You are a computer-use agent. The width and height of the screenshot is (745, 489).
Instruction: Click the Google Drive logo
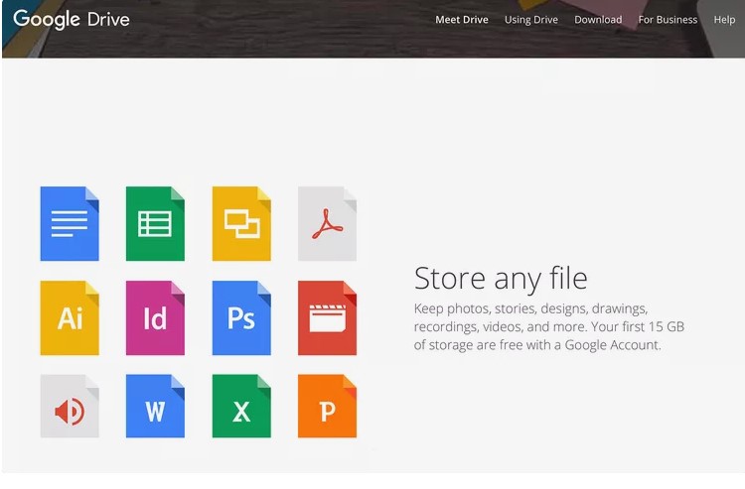[72, 20]
